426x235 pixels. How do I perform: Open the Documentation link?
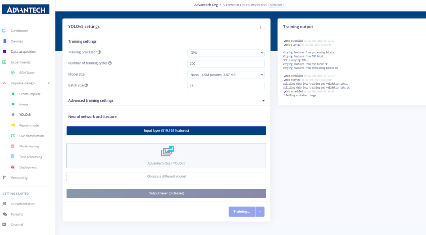click(x=23, y=204)
